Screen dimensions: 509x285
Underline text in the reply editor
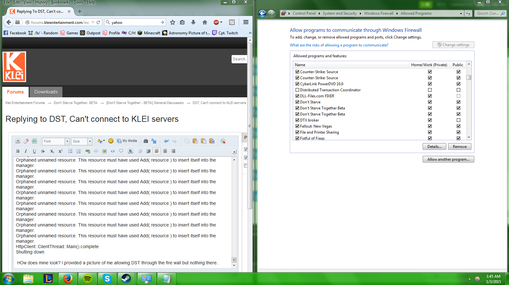tap(34, 151)
